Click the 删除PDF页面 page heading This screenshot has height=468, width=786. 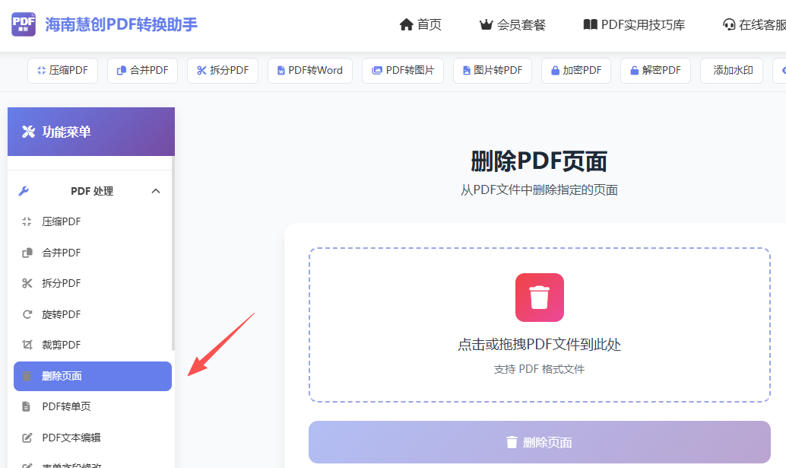click(x=539, y=161)
